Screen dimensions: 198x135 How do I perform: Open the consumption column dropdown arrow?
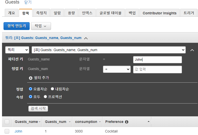click(100, 122)
